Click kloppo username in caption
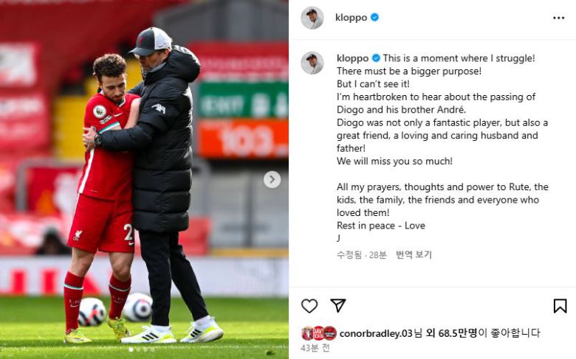The height and width of the screenshot is (359, 576). pyautogui.click(x=353, y=58)
